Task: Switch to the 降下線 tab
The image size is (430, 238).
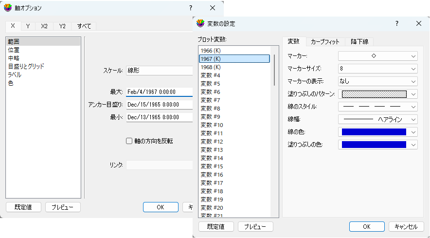Action: (359, 42)
